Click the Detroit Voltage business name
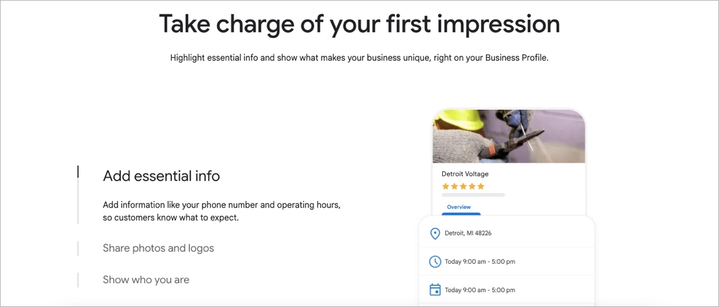This screenshot has width=719, height=307. [x=465, y=174]
